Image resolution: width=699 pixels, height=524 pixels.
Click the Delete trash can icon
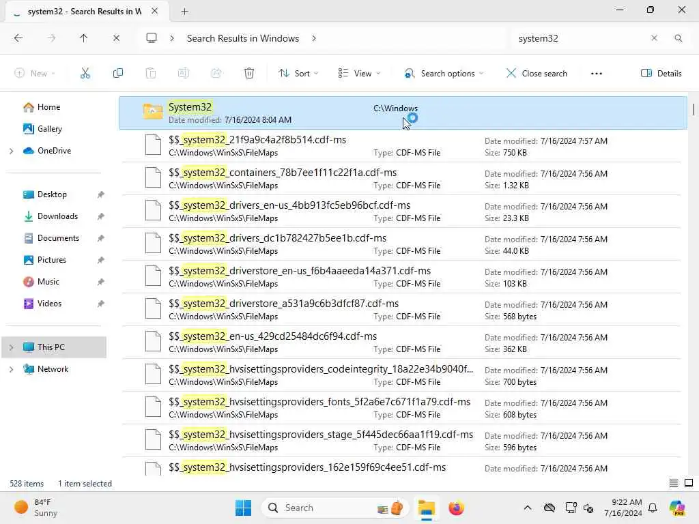249,73
